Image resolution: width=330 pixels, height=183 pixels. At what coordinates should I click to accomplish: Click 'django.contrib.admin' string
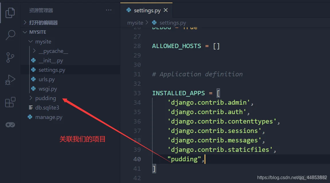pos(209,103)
